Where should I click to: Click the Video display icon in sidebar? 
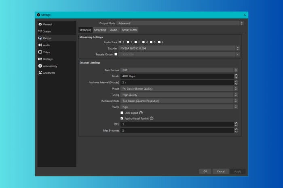point(40,52)
